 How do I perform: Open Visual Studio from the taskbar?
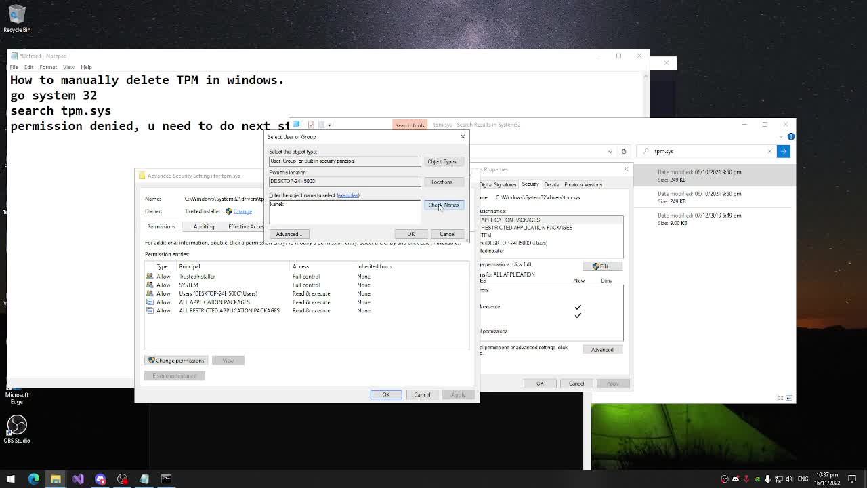pos(79,479)
